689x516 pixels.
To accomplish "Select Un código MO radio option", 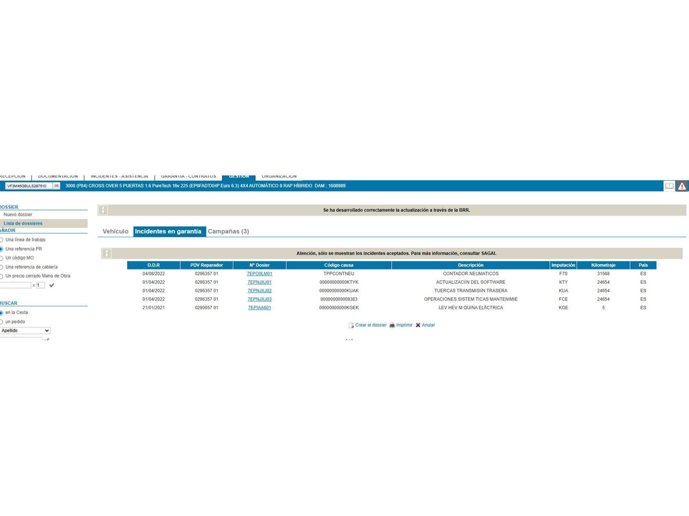I will pyautogui.click(x=1, y=258).
